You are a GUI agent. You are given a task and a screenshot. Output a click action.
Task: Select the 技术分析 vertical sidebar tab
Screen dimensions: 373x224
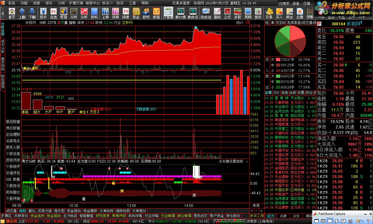click(3, 46)
